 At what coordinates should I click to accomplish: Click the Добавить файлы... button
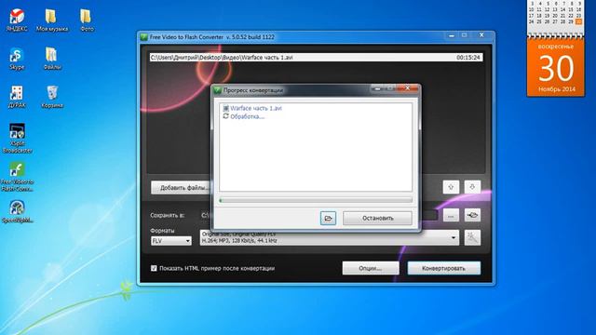(x=181, y=188)
